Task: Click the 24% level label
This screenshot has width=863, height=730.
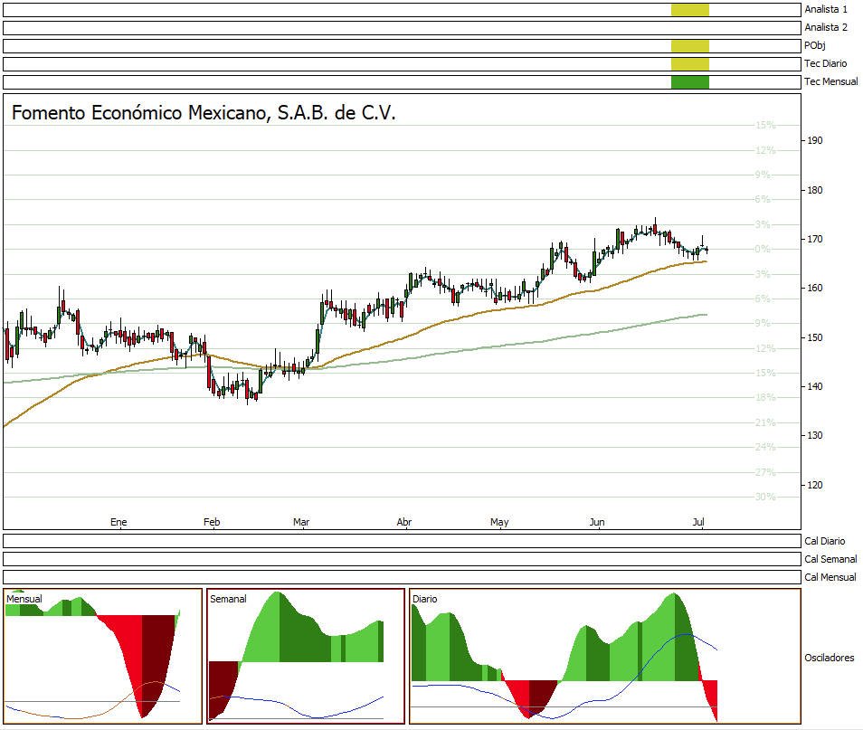Action: (765, 447)
